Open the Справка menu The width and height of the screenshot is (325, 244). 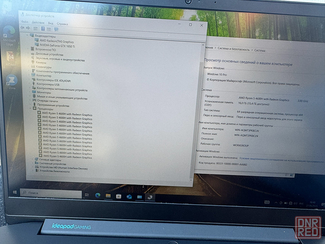point(62,24)
